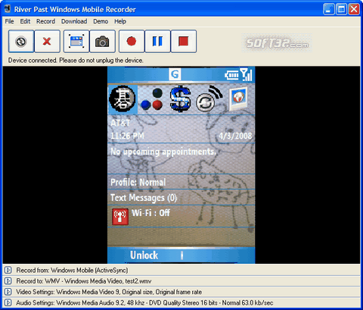Open the Record menu
363x310 pixels.
point(45,21)
